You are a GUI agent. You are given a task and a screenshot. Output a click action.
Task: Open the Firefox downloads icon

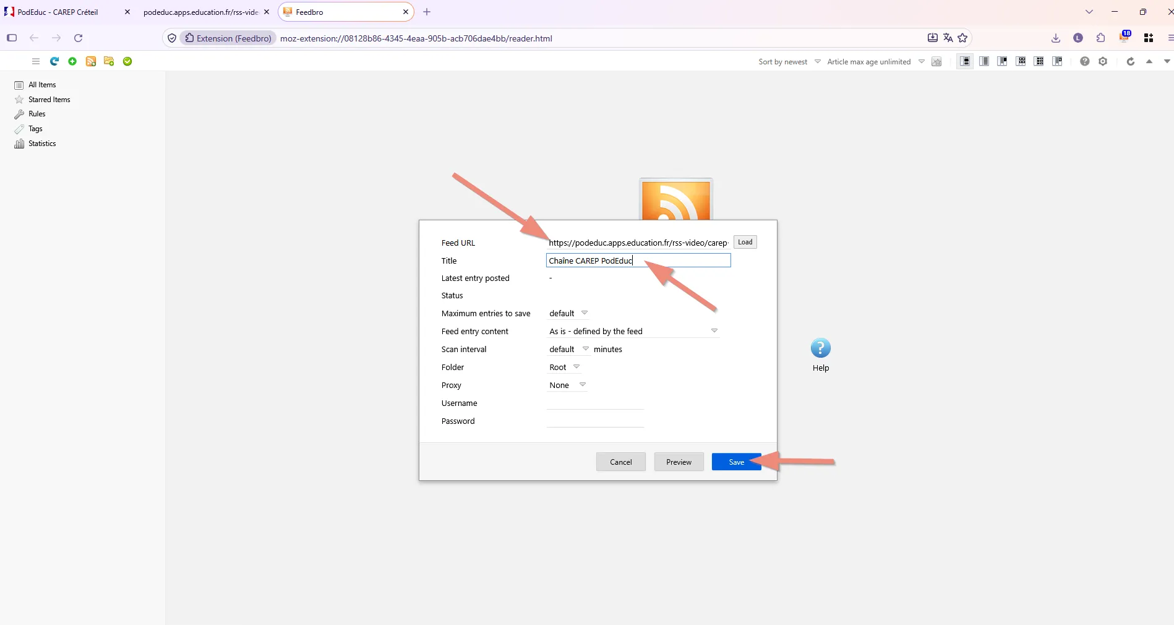coord(1056,38)
